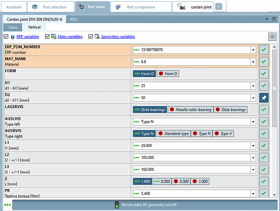Click the ERP variables database icon

coord(12,37)
